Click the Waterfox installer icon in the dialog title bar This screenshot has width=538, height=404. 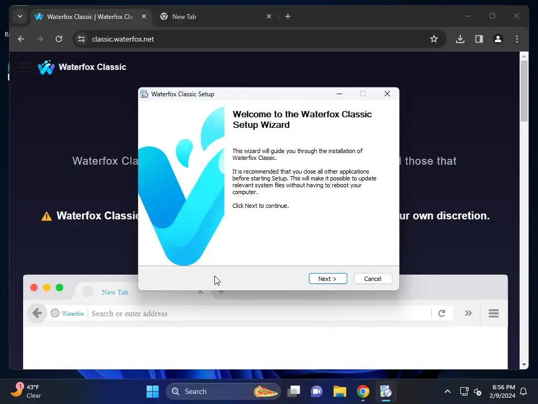tap(144, 94)
